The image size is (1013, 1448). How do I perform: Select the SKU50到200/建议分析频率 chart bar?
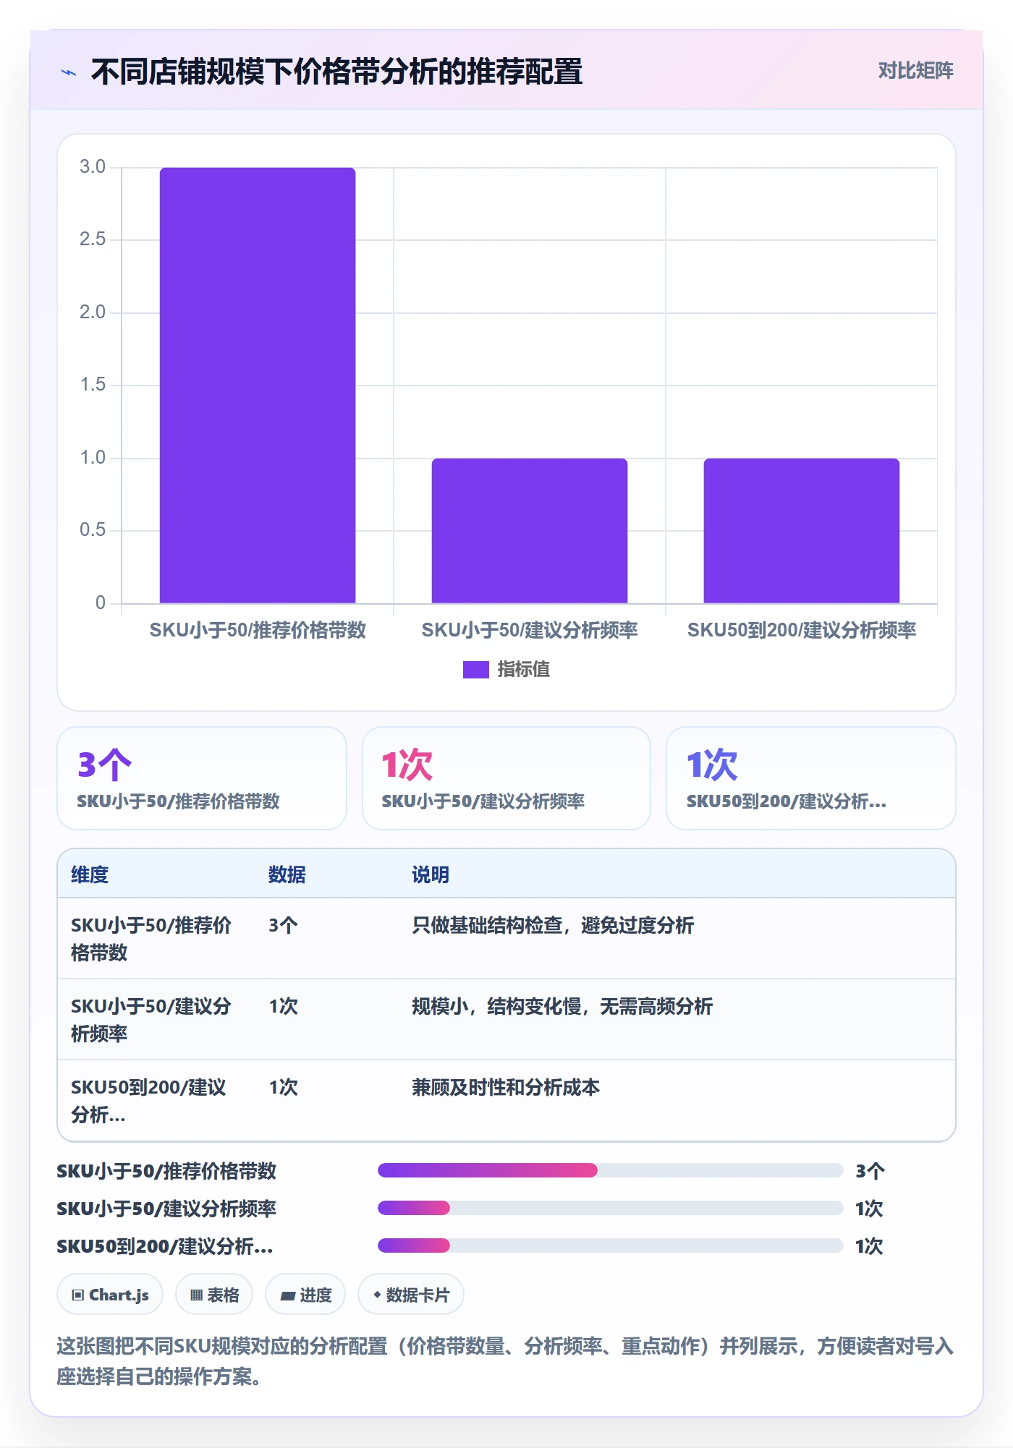point(802,531)
